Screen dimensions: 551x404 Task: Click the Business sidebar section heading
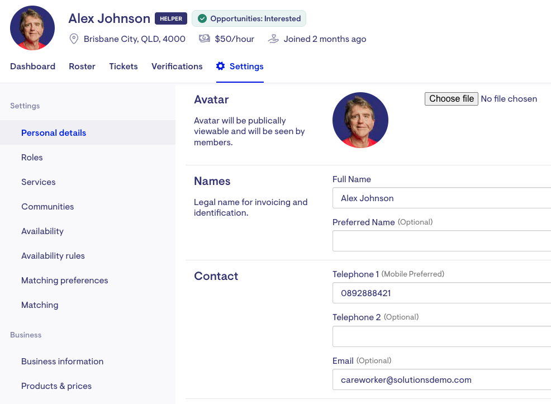(26, 335)
